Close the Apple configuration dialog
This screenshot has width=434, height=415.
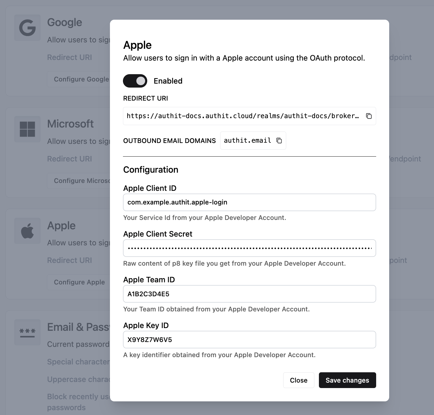click(x=298, y=380)
